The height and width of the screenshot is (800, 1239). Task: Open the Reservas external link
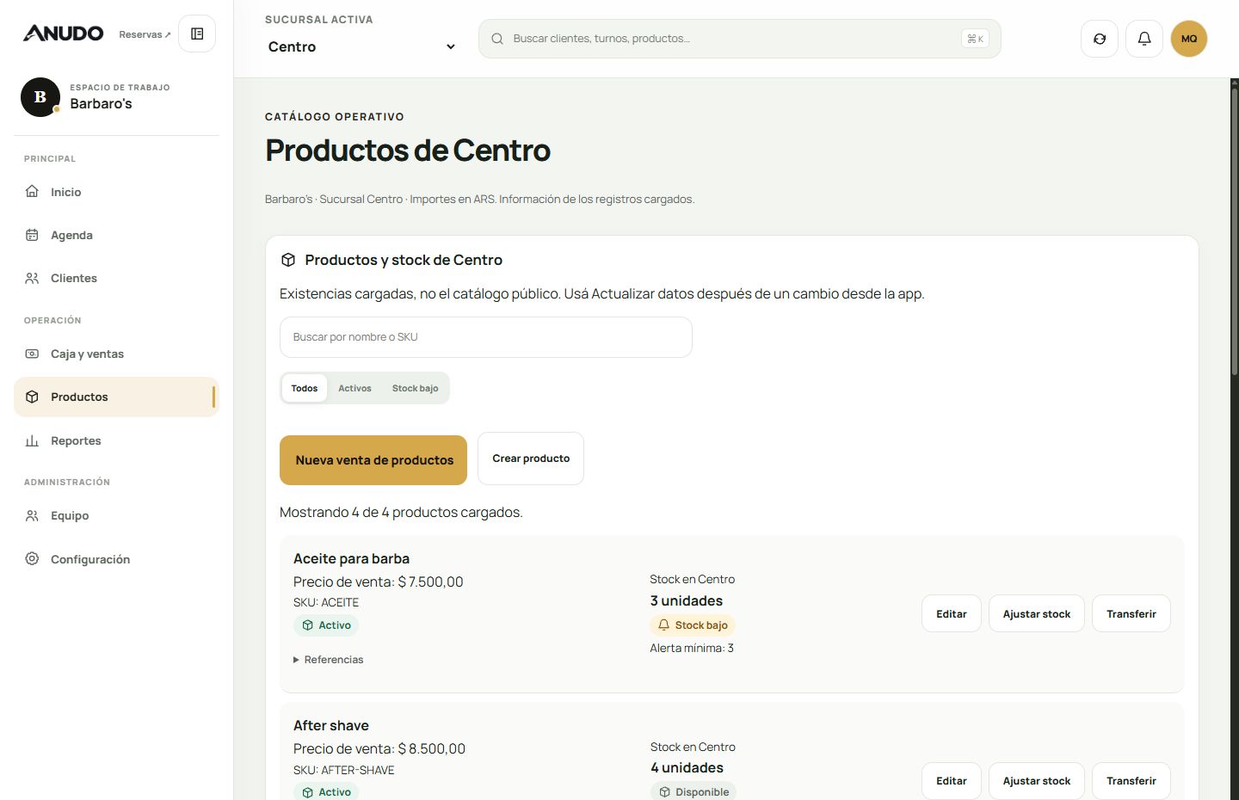click(x=145, y=34)
